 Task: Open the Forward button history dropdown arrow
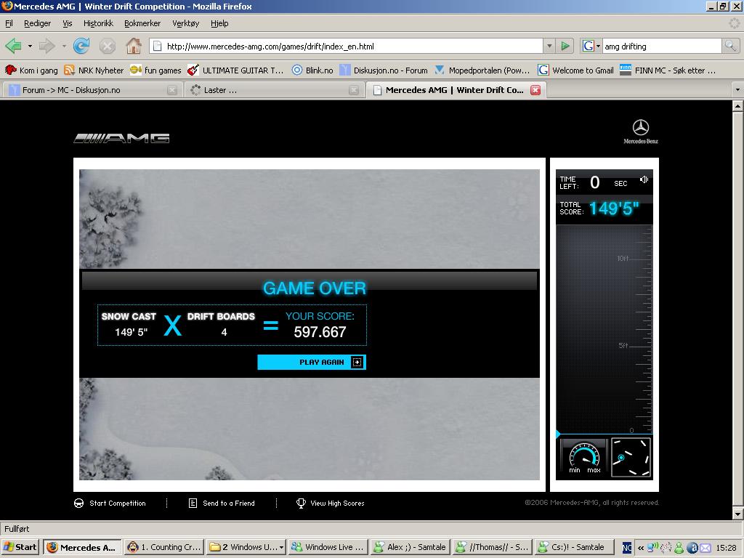[x=64, y=46]
